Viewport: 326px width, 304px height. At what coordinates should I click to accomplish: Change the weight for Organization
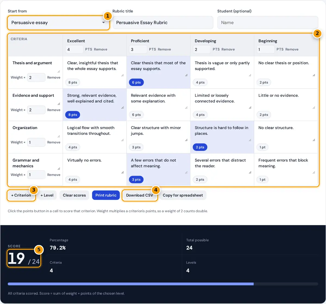pyautogui.click(x=36, y=142)
